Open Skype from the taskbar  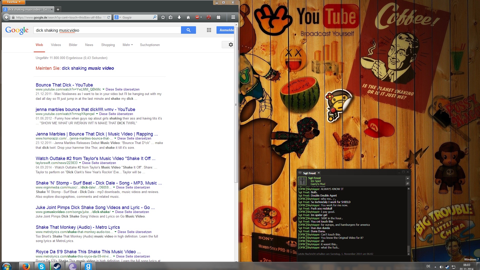(41, 266)
